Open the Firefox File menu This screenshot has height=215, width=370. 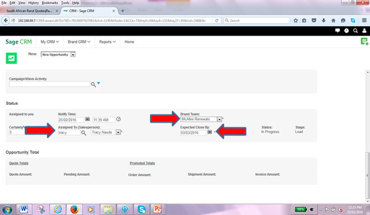(x=4, y=3)
